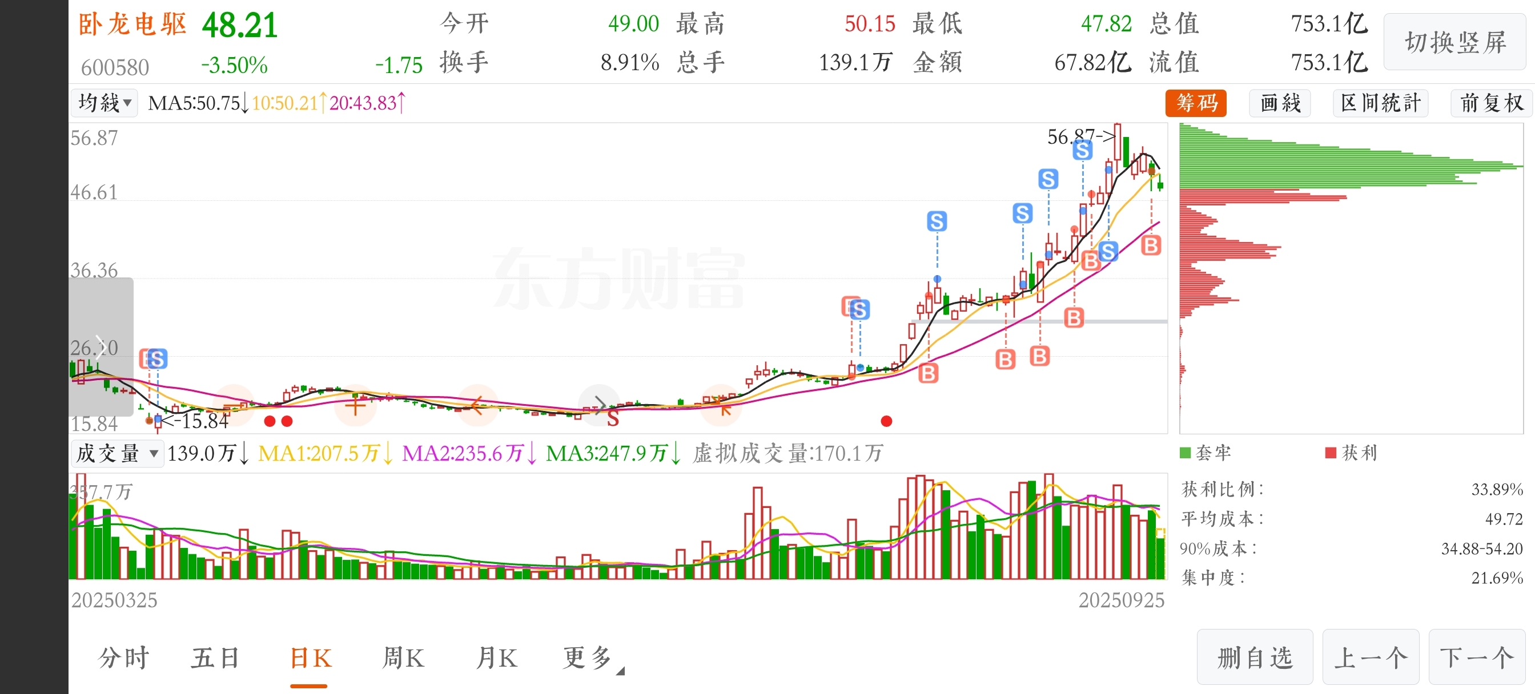
Task: Click the lowest B buy marker under the August rally
Action: (928, 373)
